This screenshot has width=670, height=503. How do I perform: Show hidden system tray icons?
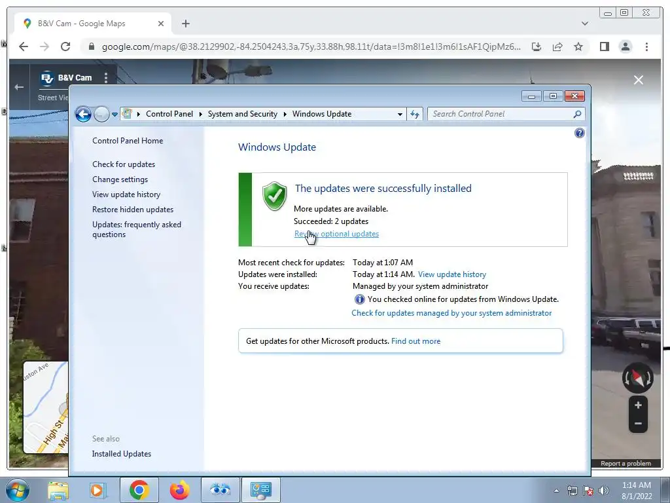click(x=556, y=491)
